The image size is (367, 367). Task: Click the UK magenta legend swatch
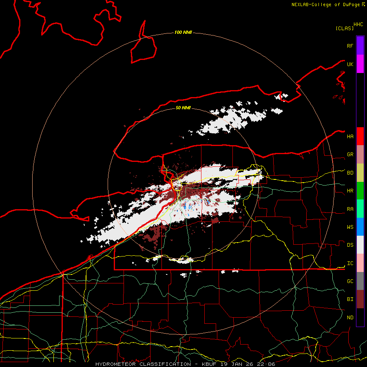[360, 64]
